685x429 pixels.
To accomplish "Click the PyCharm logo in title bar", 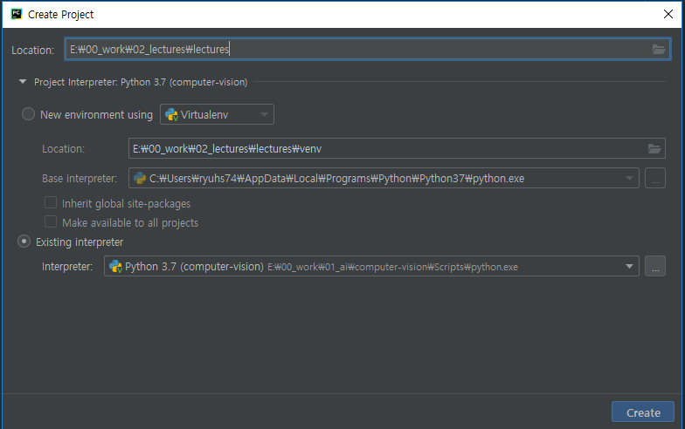I will pos(17,14).
